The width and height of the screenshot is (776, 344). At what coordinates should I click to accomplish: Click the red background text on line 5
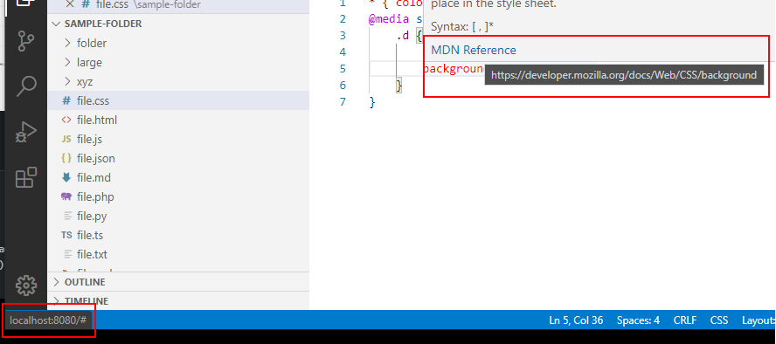(454, 68)
